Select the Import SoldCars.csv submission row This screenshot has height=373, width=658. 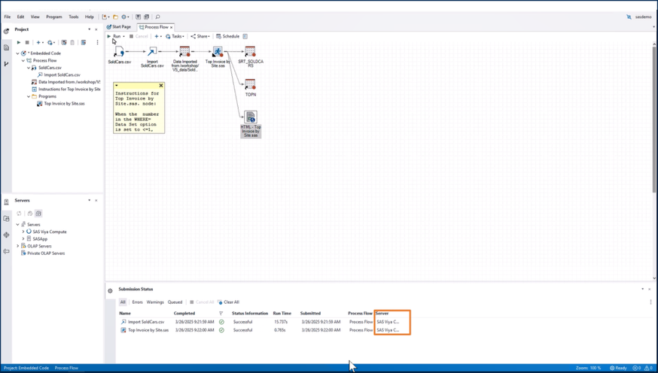(259, 322)
